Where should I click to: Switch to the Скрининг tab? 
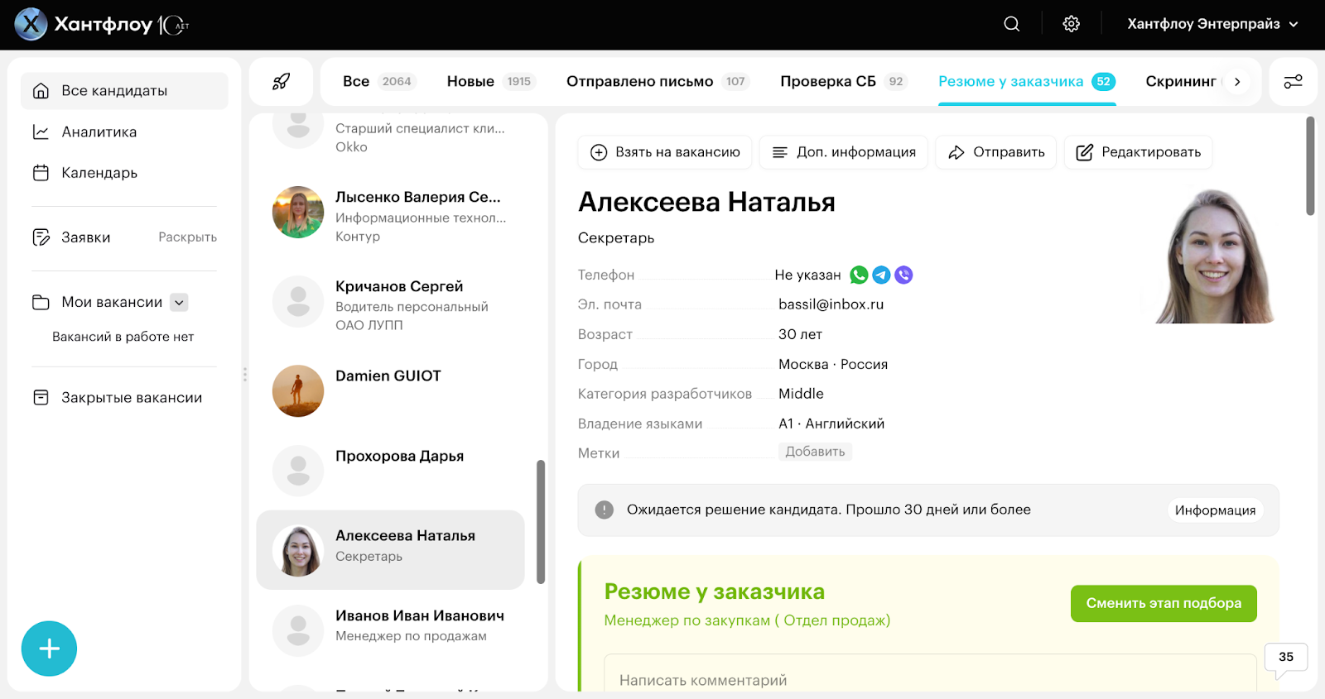point(1180,81)
